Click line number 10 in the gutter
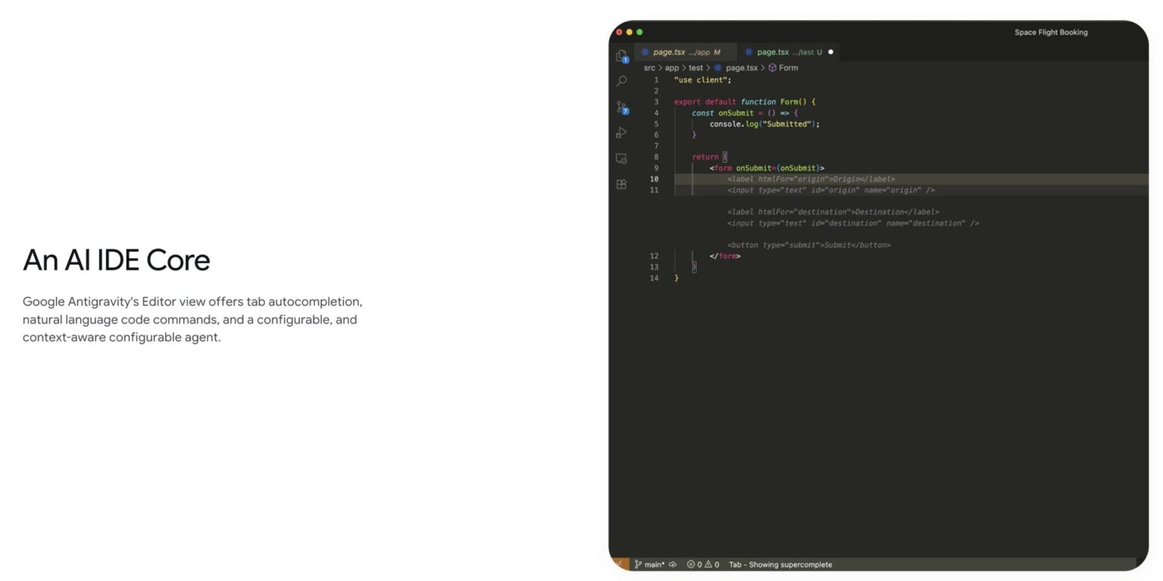Viewport: 1163px width, 581px height. [654, 180]
